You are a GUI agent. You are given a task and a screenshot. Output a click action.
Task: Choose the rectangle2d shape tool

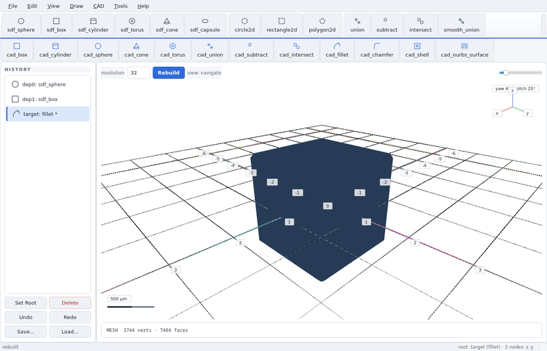(282, 25)
